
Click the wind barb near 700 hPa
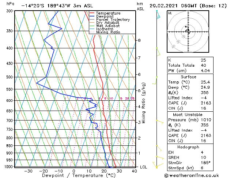[x=159, y=121]
